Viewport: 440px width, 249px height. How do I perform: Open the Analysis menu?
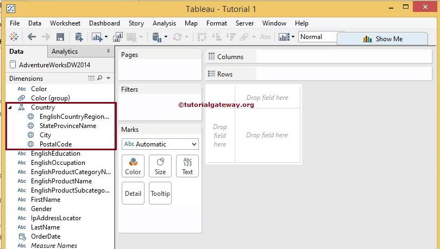[x=164, y=23]
